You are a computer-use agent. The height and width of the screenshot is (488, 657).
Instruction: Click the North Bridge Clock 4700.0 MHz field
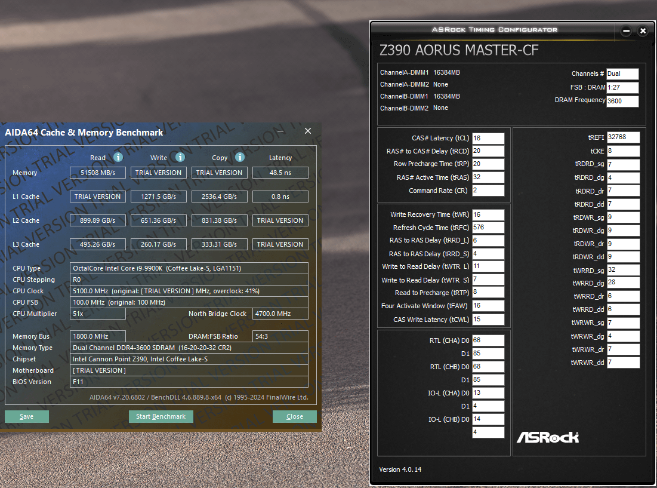(x=280, y=314)
